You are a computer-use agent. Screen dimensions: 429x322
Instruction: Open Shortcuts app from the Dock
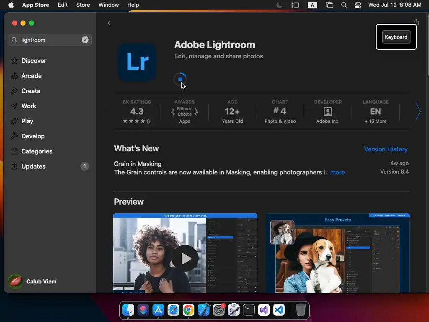(x=143, y=310)
